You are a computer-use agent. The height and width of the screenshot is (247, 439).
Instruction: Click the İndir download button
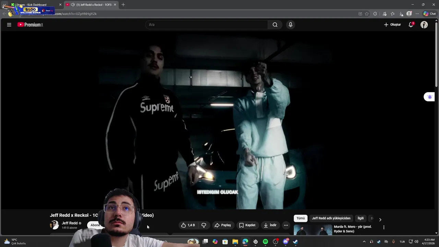pyautogui.click(x=270, y=225)
